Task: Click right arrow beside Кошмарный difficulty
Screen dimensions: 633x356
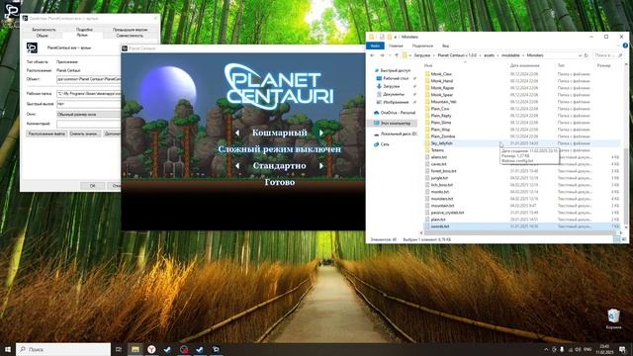Action: 321,133
